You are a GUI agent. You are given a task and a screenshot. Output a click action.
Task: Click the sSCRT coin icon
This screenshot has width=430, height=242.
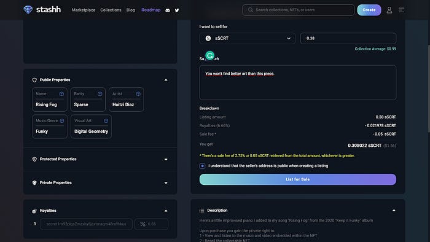tap(208, 38)
